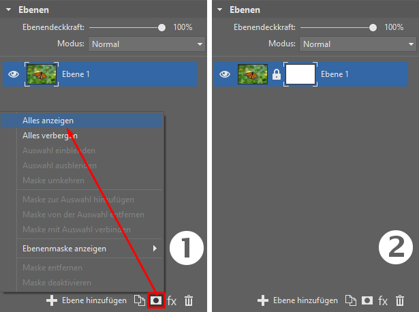This screenshot has height=312, width=419.
Task: Click mask icon in right panel
Action: click(x=367, y=300)
